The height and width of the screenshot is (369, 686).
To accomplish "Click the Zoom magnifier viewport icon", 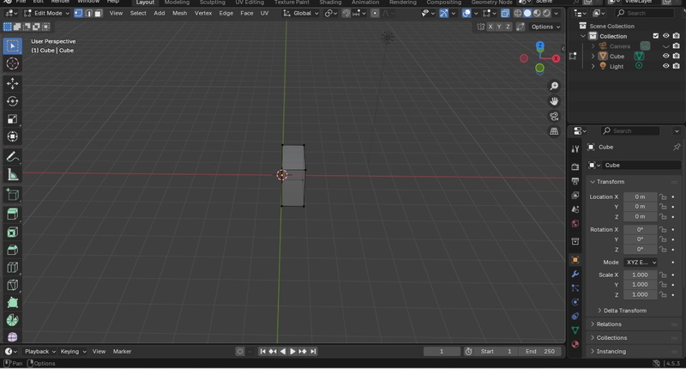I will pyautogui.click(x=554, y=86).
